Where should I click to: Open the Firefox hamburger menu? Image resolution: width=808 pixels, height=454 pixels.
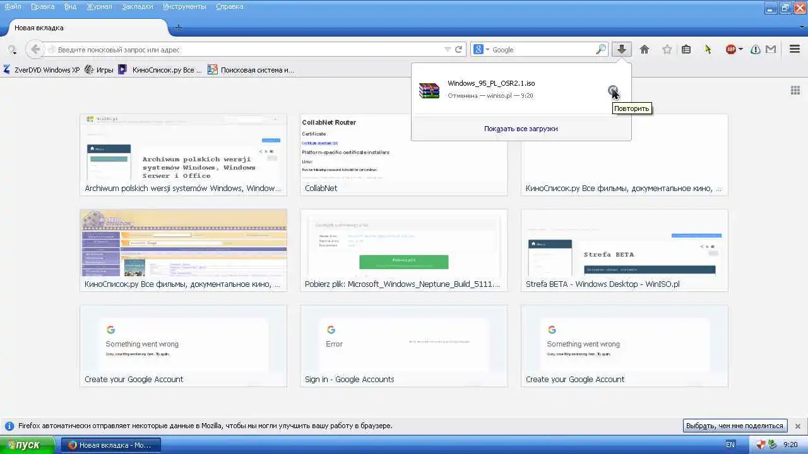(795, 49)
